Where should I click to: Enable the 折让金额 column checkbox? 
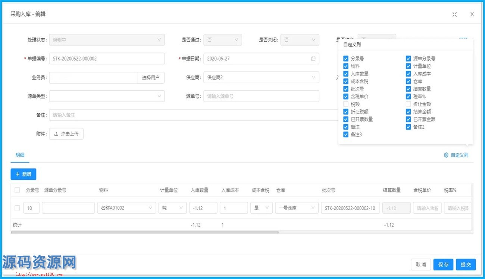(x=408, y=104)
